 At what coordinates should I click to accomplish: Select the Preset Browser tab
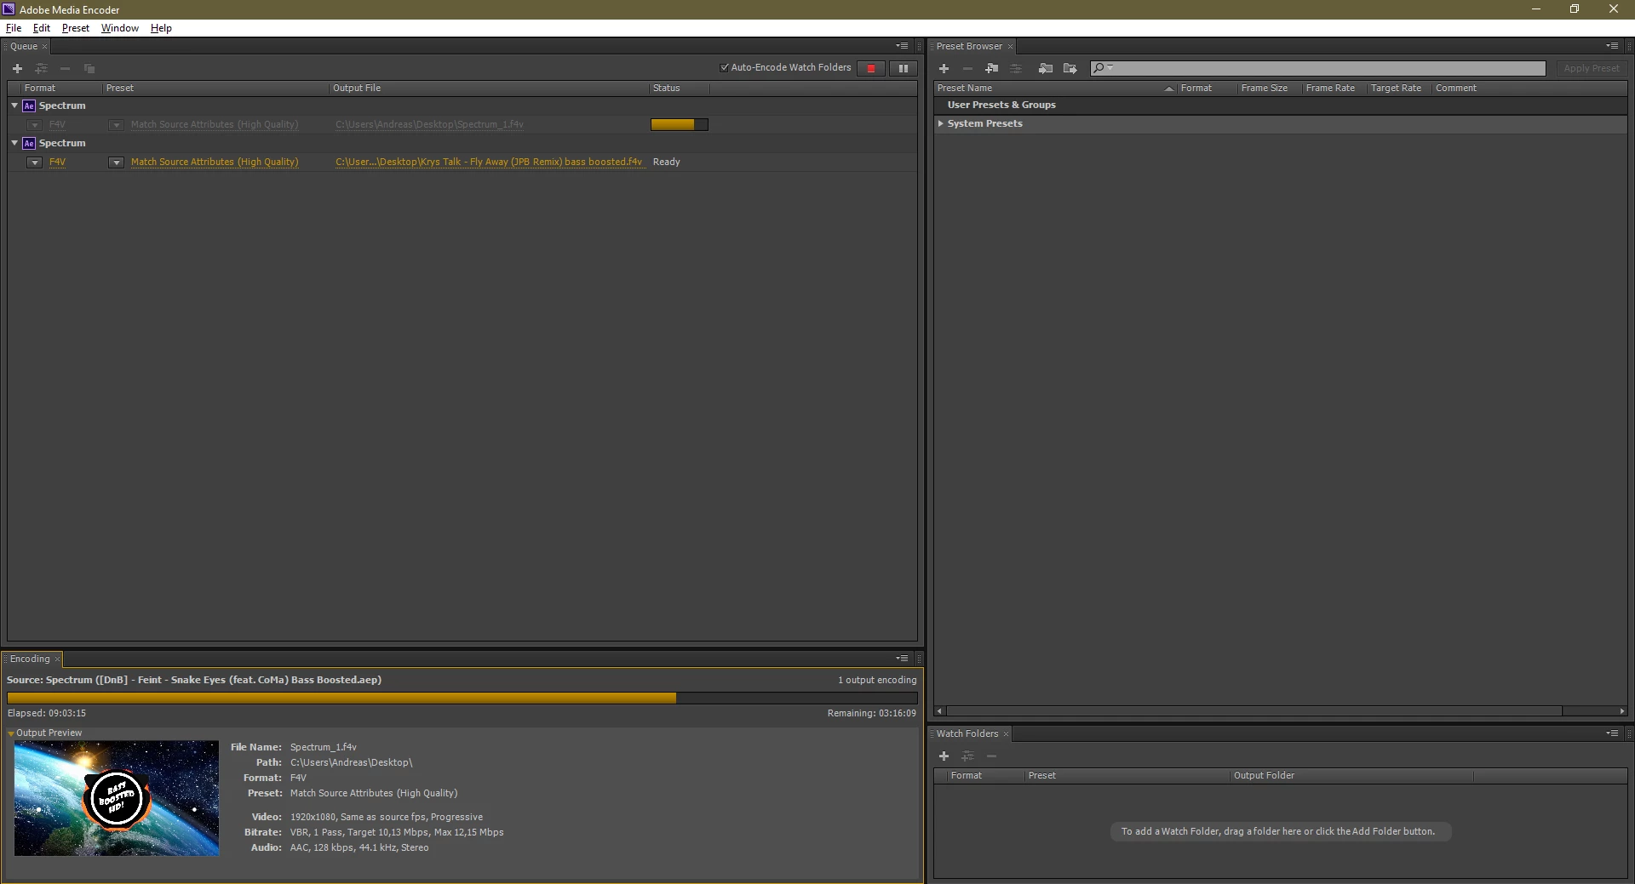click(x=969, y=47)
